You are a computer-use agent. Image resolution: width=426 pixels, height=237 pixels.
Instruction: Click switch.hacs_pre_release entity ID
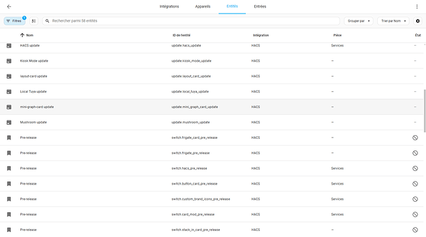click(x=189, y=168)
